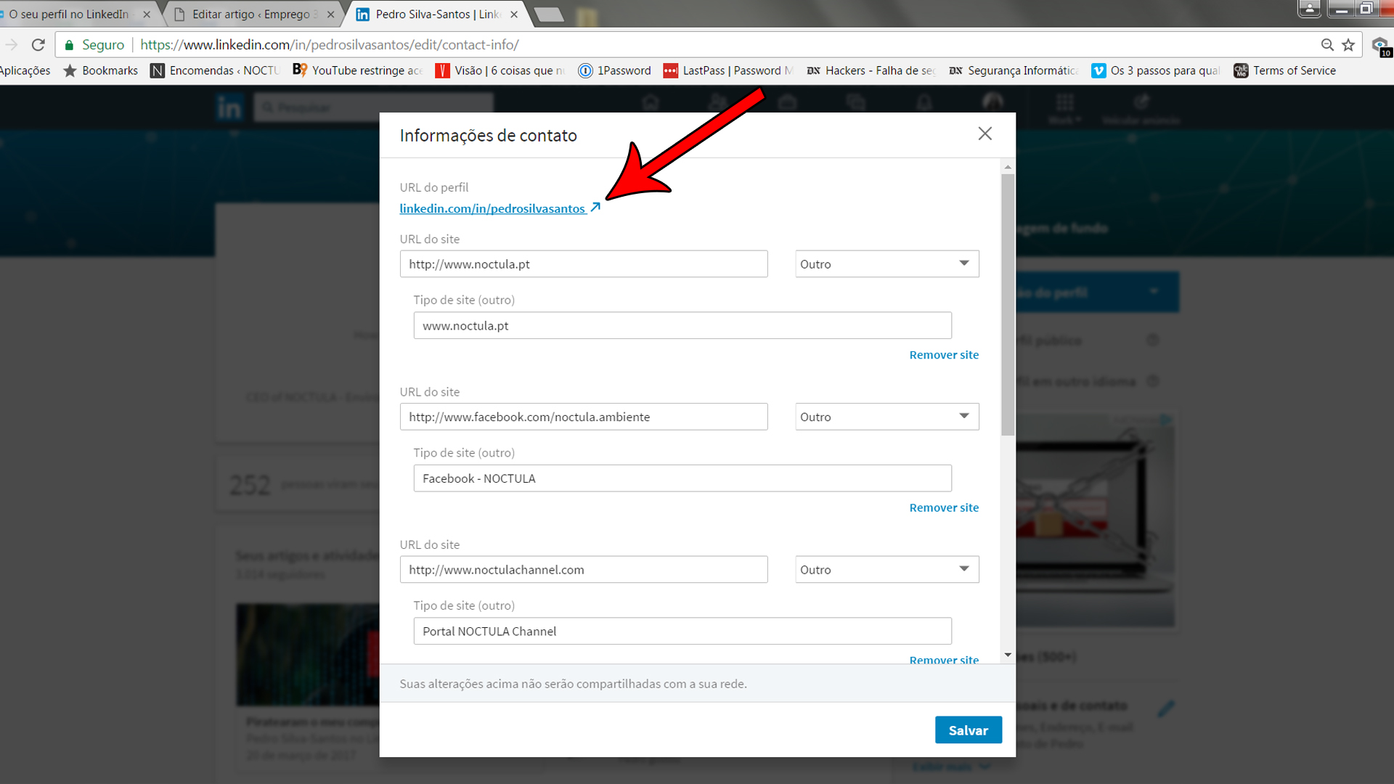Open LinkedIn jobs briefcase icon
The image size is (1394, 784).
click(x=787, y=102)
